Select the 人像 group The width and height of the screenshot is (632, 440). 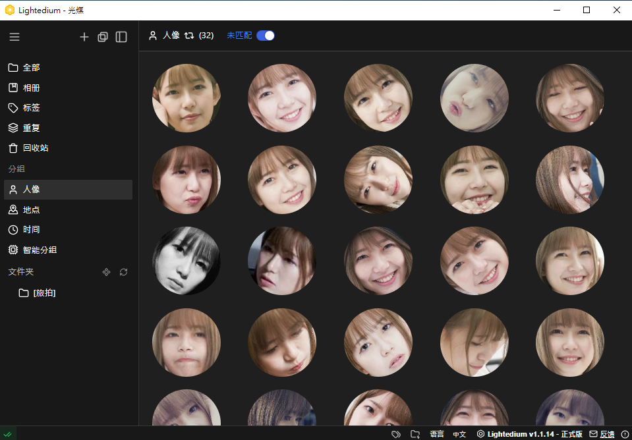68,190
